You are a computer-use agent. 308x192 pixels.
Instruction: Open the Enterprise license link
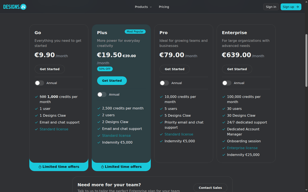pos(242,148)
